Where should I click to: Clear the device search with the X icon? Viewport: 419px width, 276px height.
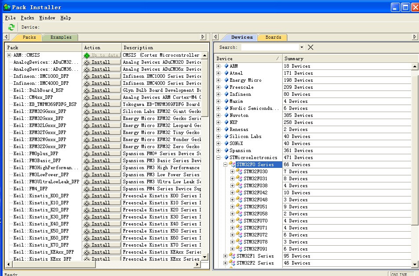click(x=310, y=47)
